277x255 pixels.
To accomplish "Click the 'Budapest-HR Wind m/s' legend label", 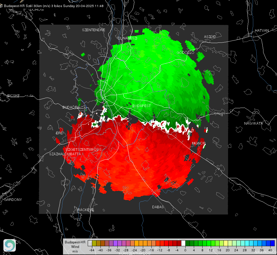I will pos(75,247).
